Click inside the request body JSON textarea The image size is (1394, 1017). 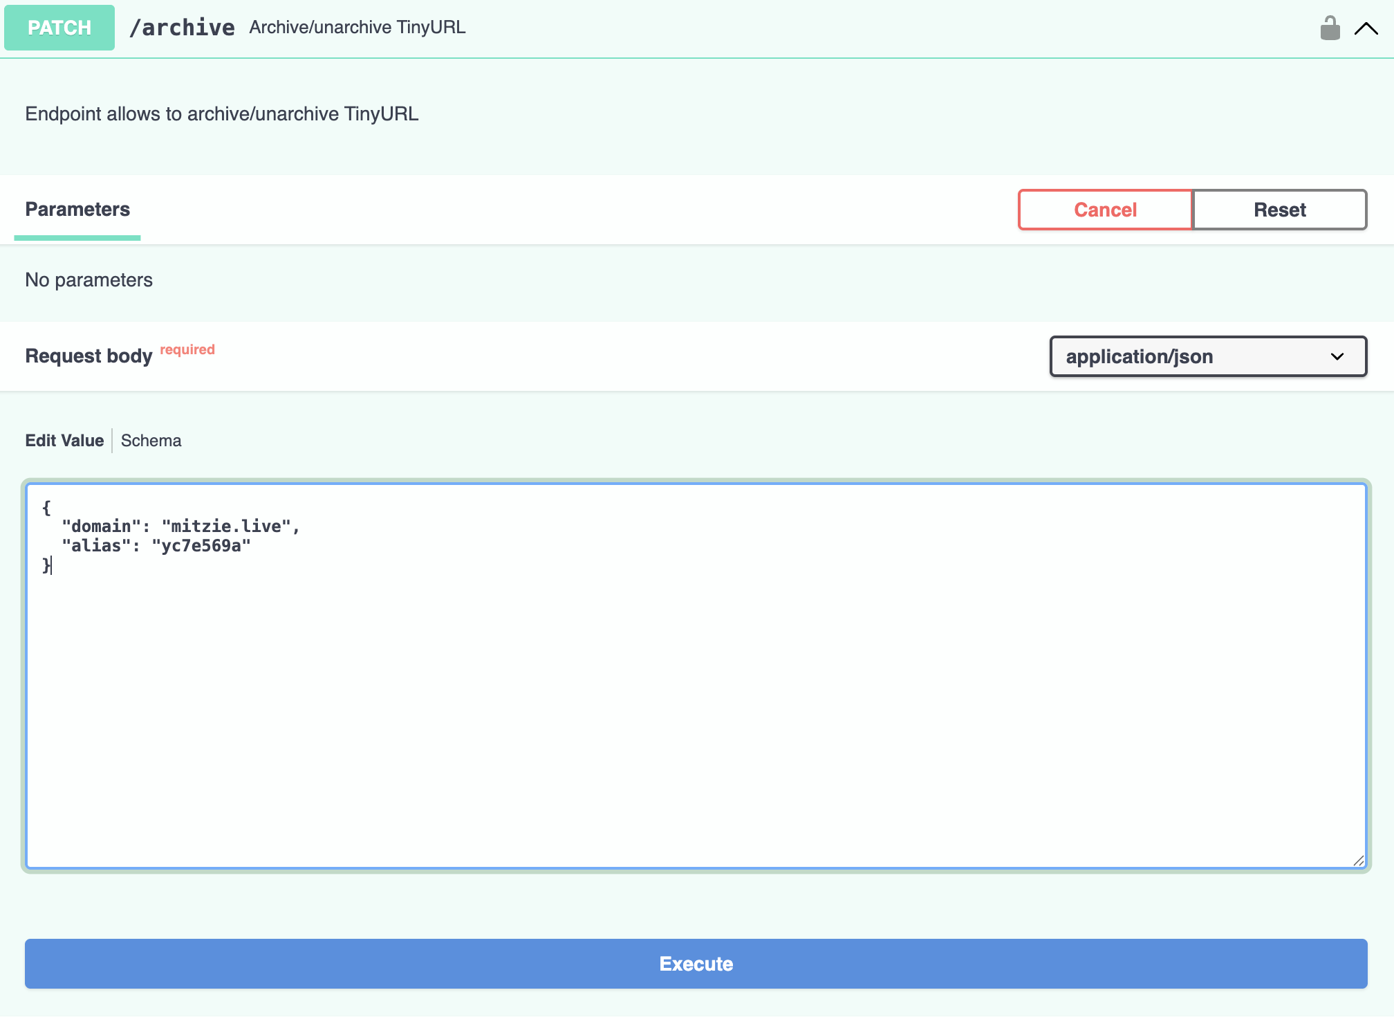point(696,692)
